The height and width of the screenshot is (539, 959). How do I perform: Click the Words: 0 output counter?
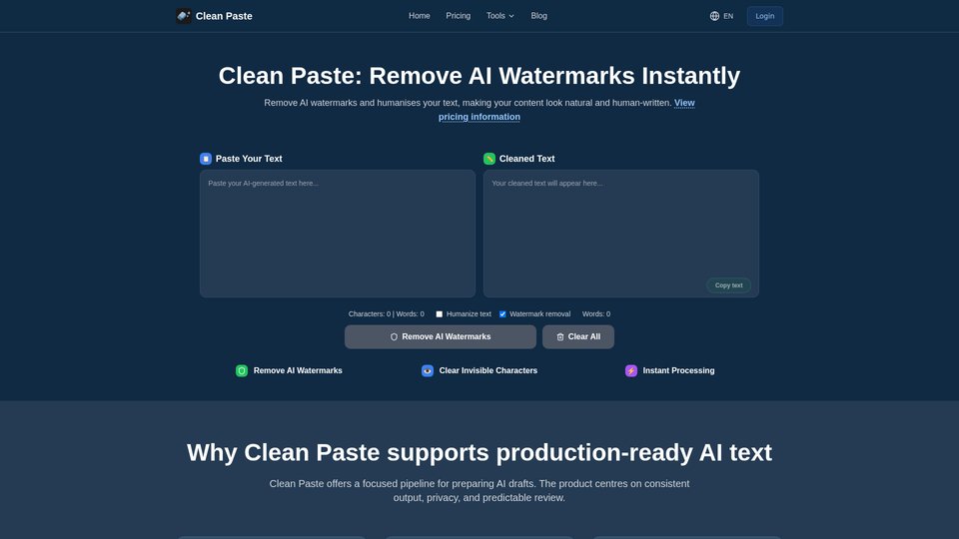(x=596, y=314)
